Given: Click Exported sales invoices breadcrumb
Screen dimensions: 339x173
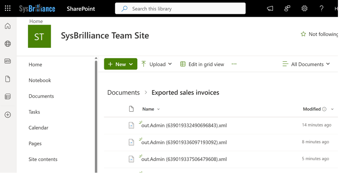Looking at the screenshot, I should click(185, 93).
